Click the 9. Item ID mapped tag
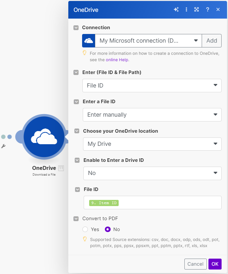228x274 pixels. 104,203
